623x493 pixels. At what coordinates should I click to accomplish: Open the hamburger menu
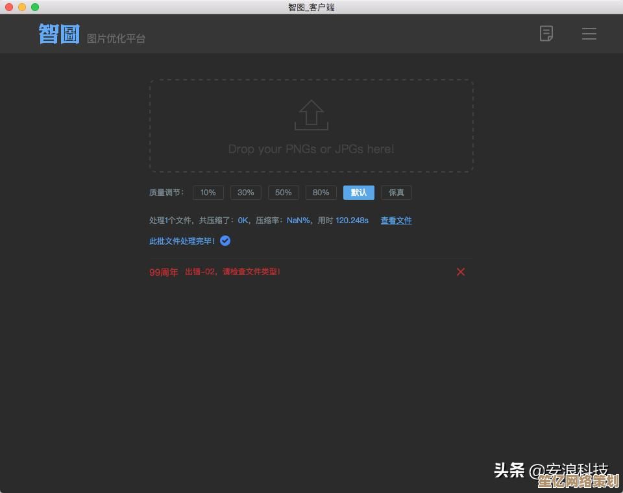pos(589,34)
